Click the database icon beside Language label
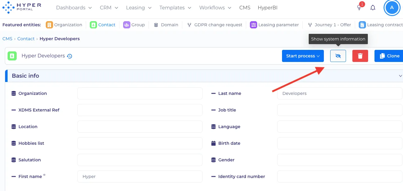The height and width of the screenshot is (191, 403). (x=213, y=127)
